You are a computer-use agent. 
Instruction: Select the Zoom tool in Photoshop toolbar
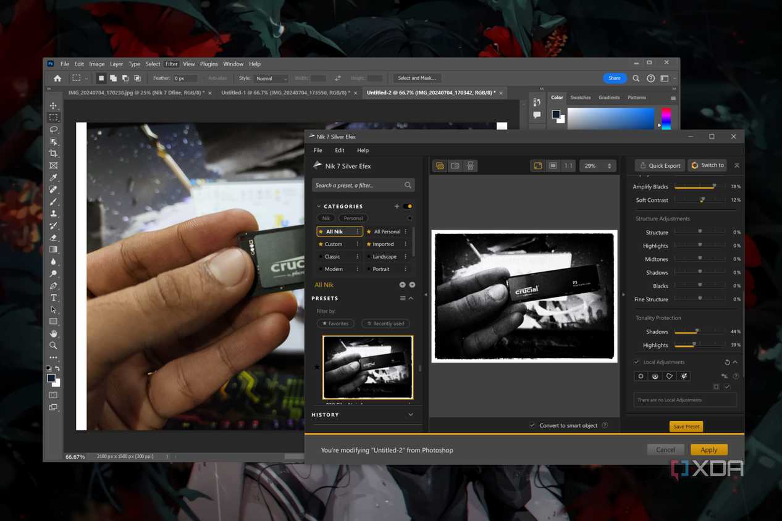(54, 346)
